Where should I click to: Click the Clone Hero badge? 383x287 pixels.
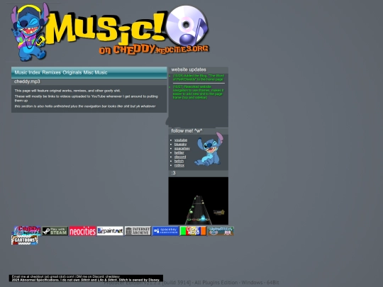point(193,231)
